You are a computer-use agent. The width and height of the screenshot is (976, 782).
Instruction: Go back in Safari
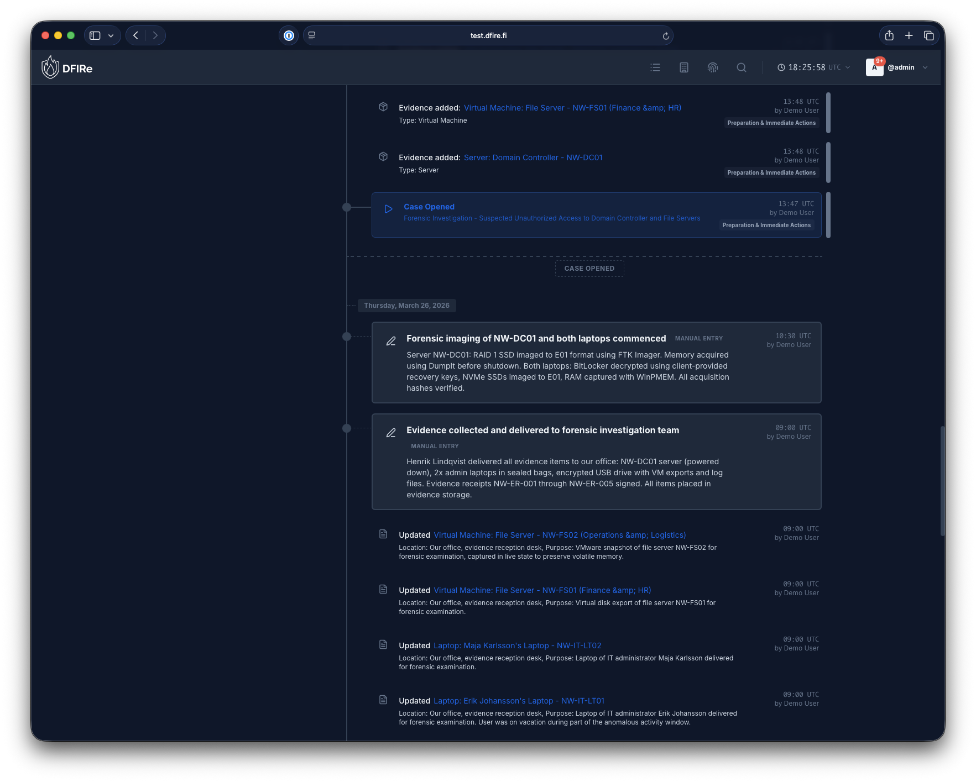(x=135, y=35)
